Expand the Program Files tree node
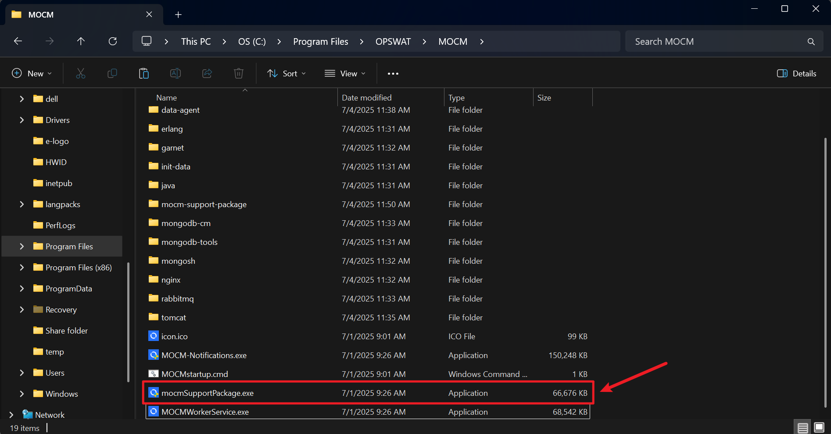The image size is (831, 434). tap(21, 246)
